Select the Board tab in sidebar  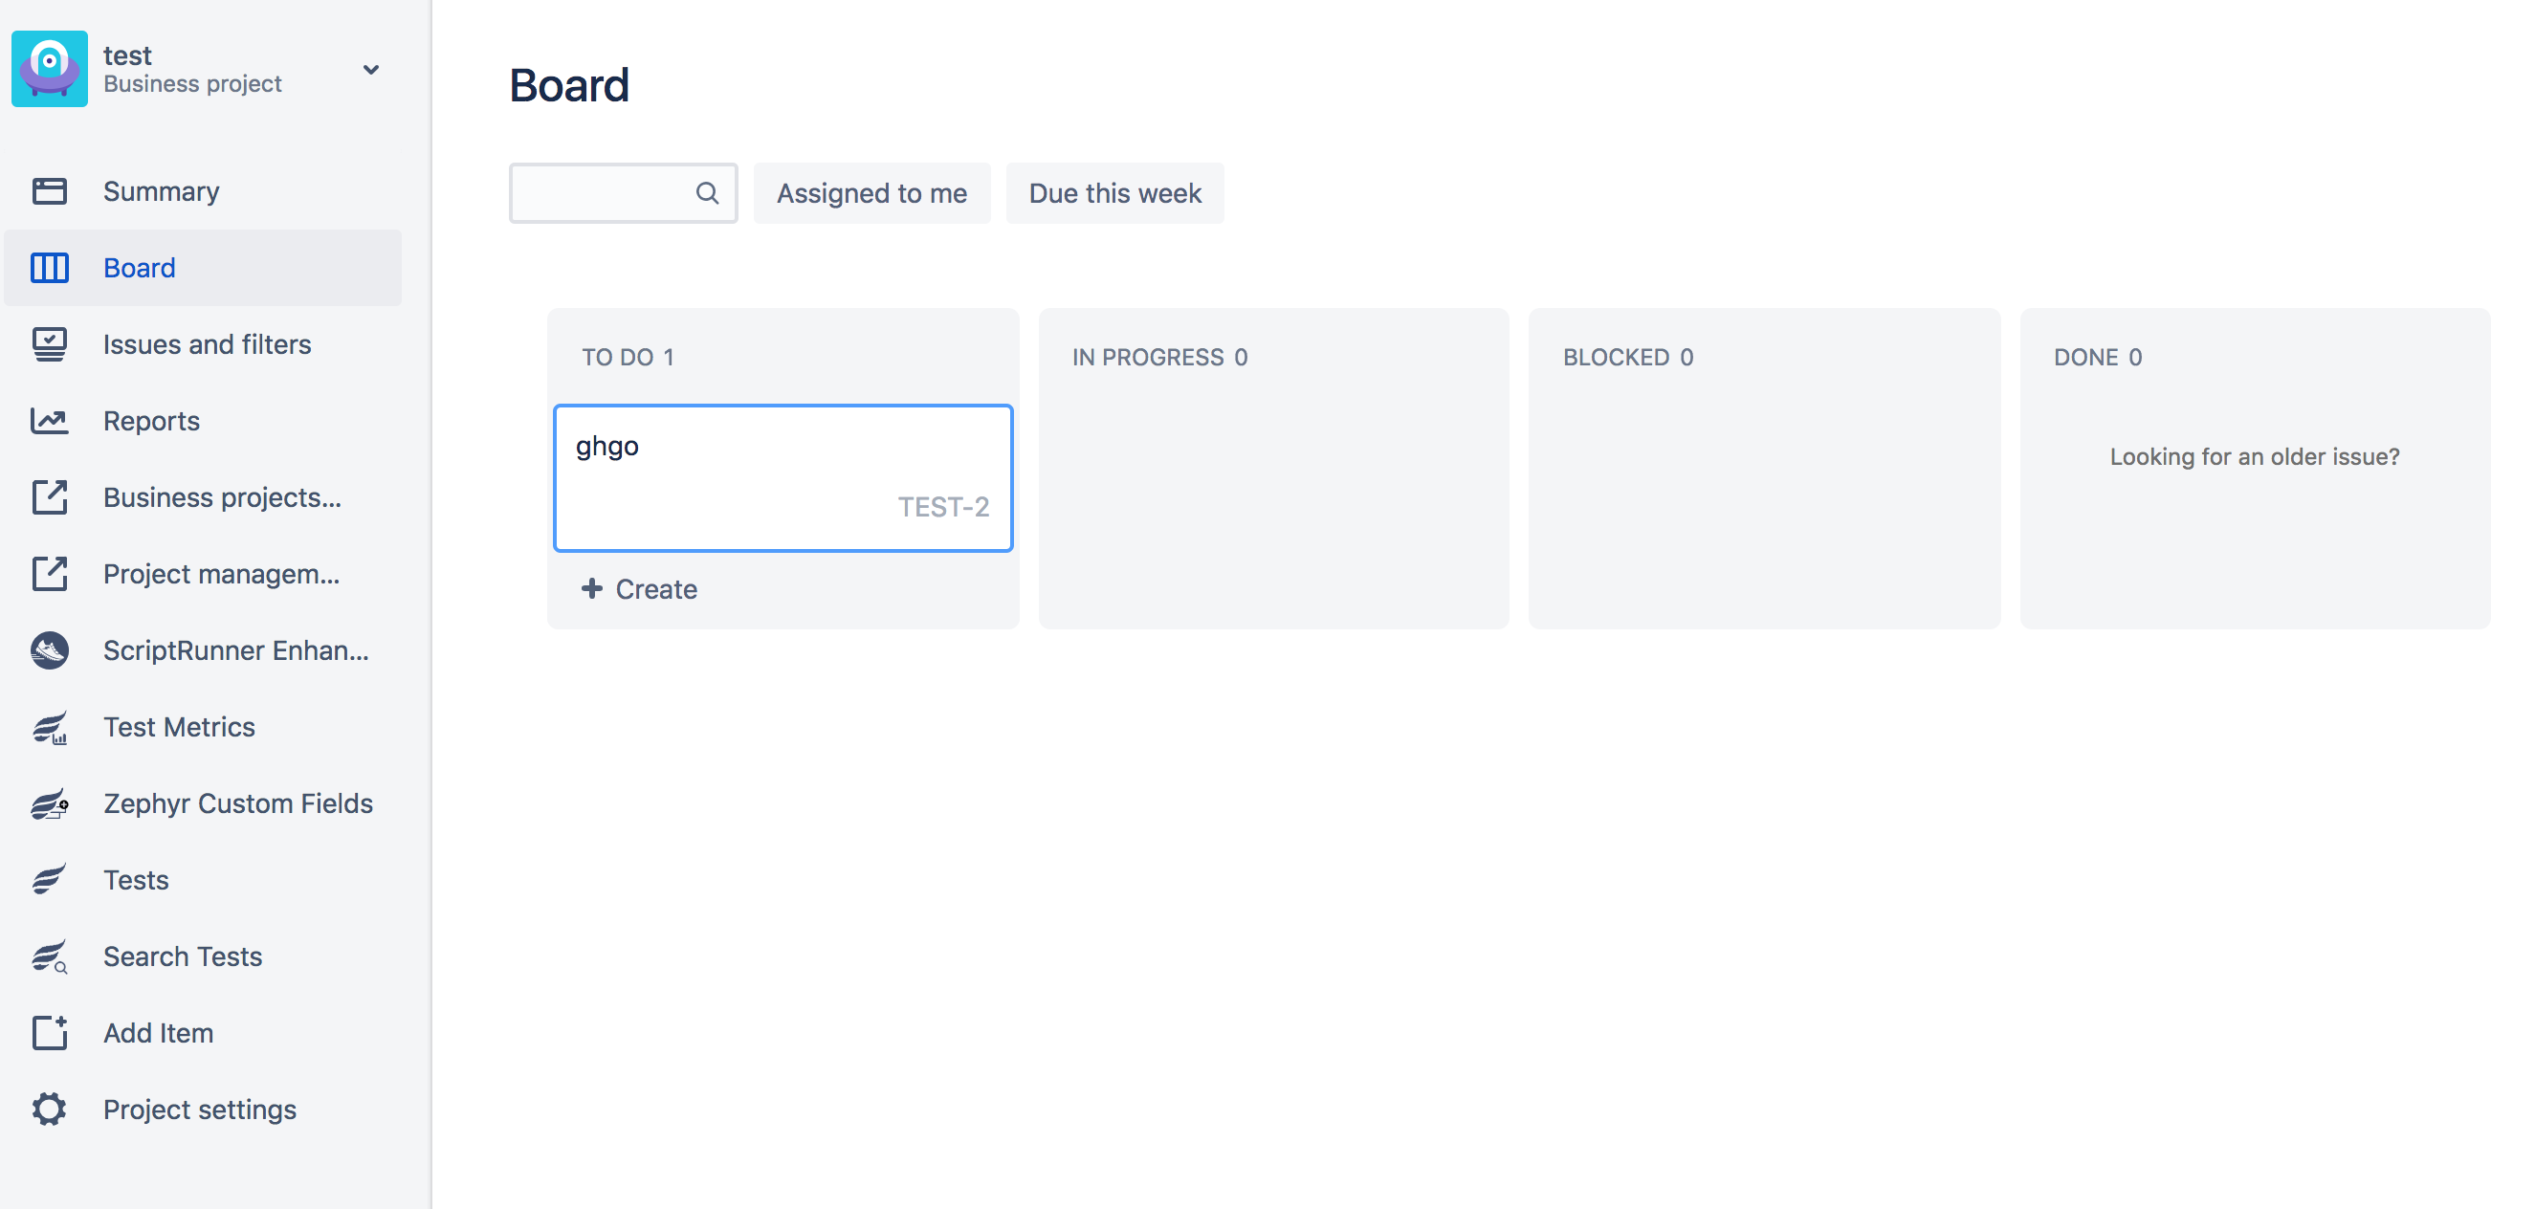(139, 267)
